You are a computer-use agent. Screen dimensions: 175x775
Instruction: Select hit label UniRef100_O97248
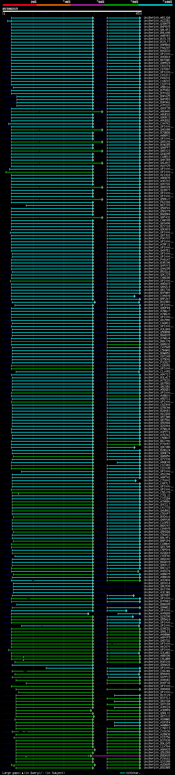point(157,357)
